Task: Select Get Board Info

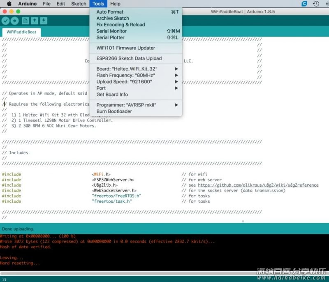Action: 136,95
